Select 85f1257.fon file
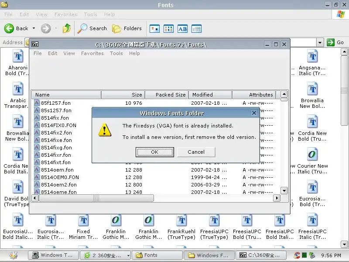This screenshot has height=262, width=349. pos(56,103)
